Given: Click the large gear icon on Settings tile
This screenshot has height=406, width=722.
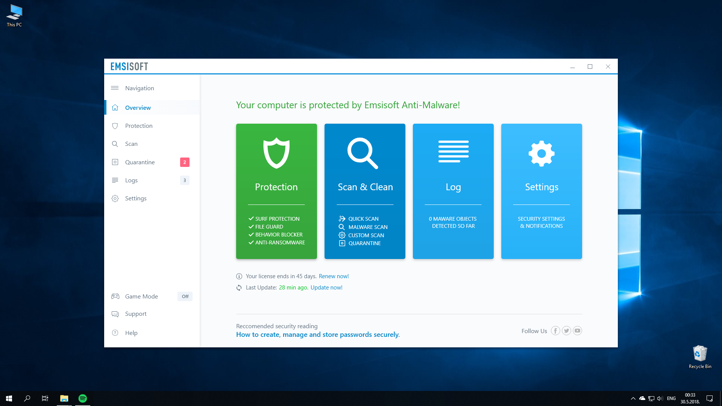Looking at the screenshot, I should [x=541, y=153].
